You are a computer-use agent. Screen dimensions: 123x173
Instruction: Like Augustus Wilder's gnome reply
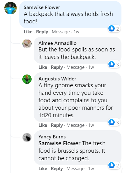point(43,125)
